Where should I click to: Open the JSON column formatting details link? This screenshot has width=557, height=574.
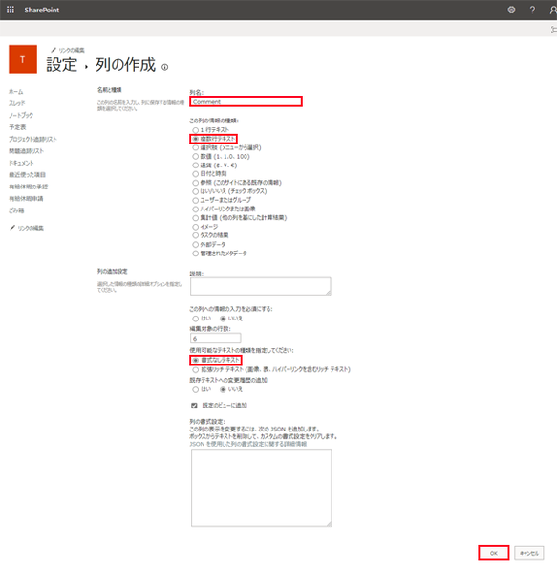[x=248, y=444]
